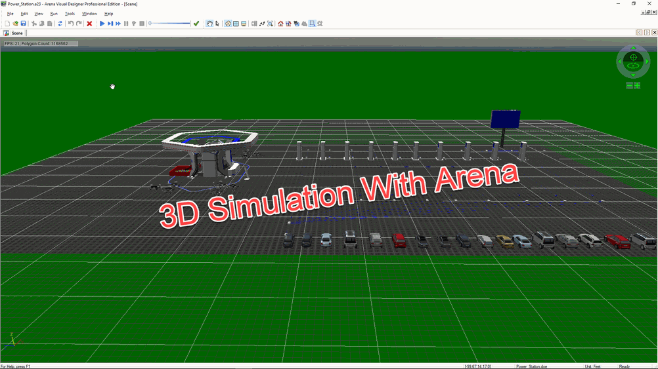Select the octagonal station building model
Viewport: 658px width, 369px height.
[x=210, y=153]
